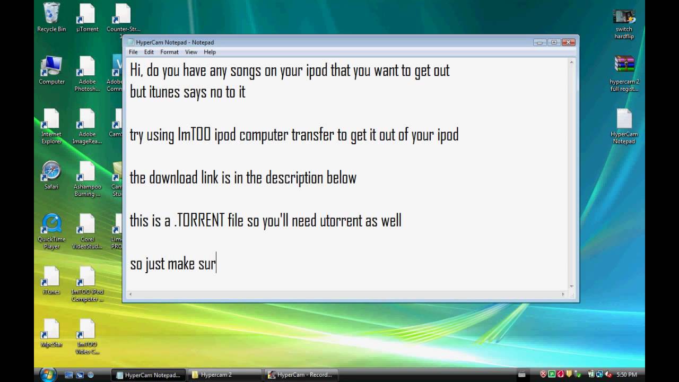Click the Notepad horizontal scrollbar right arrow

[563, 294]
